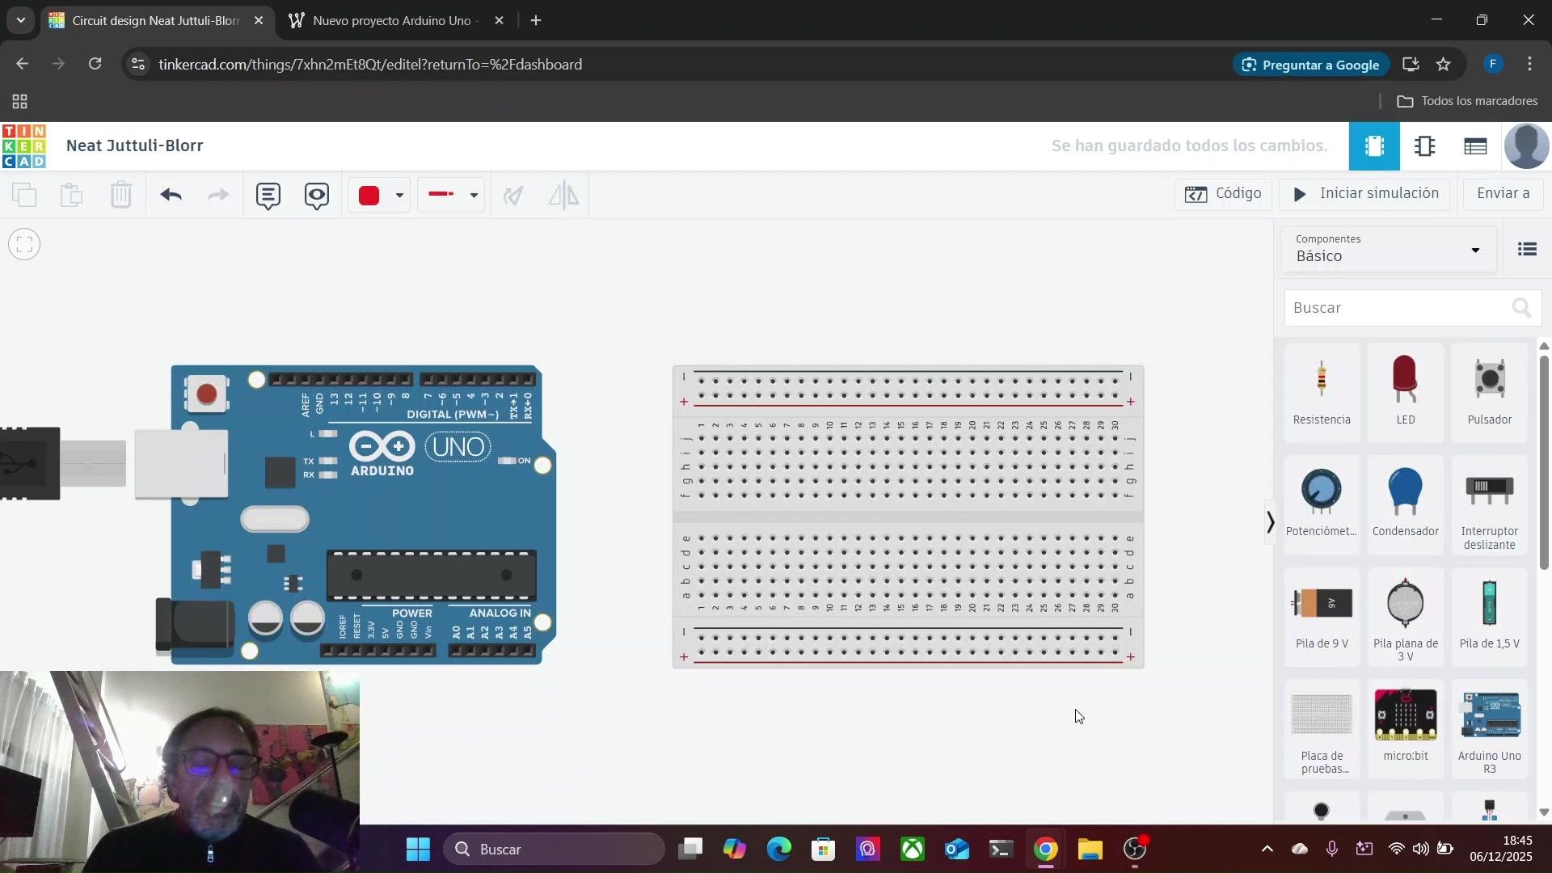Click the zoom to fit icon
Viewport: 1552px width, 873px height.
[24, 244]
